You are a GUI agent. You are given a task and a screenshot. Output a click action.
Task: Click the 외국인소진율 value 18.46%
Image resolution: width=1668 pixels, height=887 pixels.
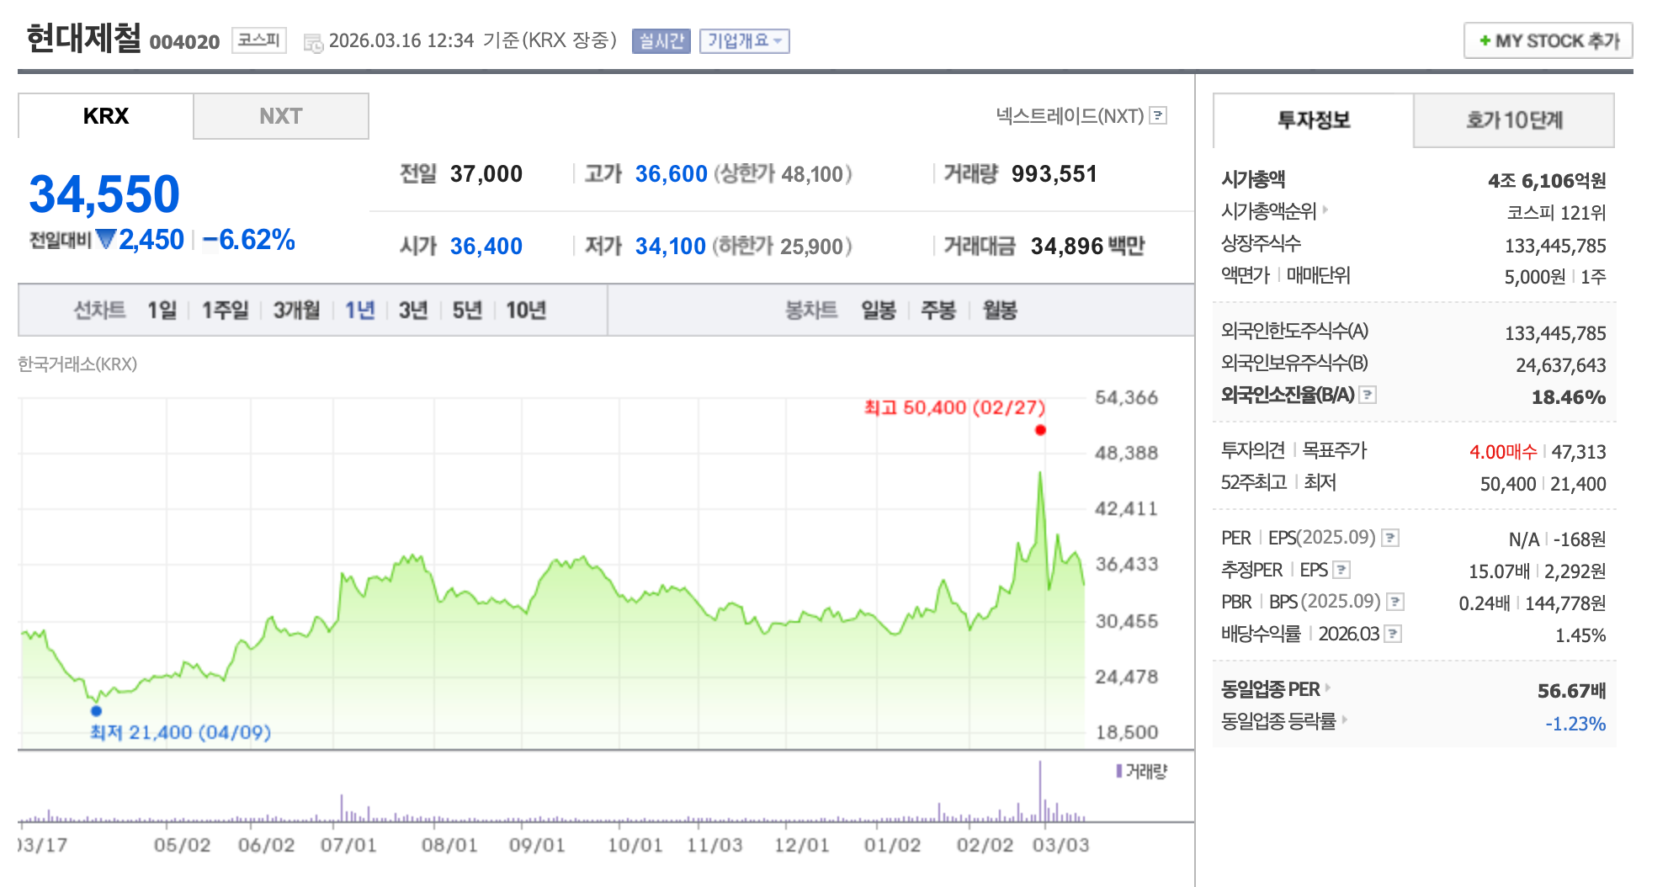pos(1569,397)
